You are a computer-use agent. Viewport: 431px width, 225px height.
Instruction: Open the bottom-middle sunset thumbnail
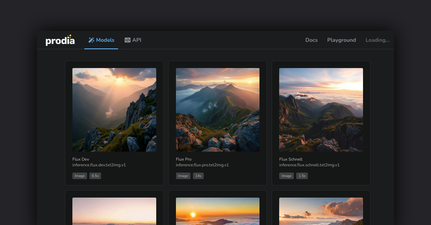tap(218, 211)
